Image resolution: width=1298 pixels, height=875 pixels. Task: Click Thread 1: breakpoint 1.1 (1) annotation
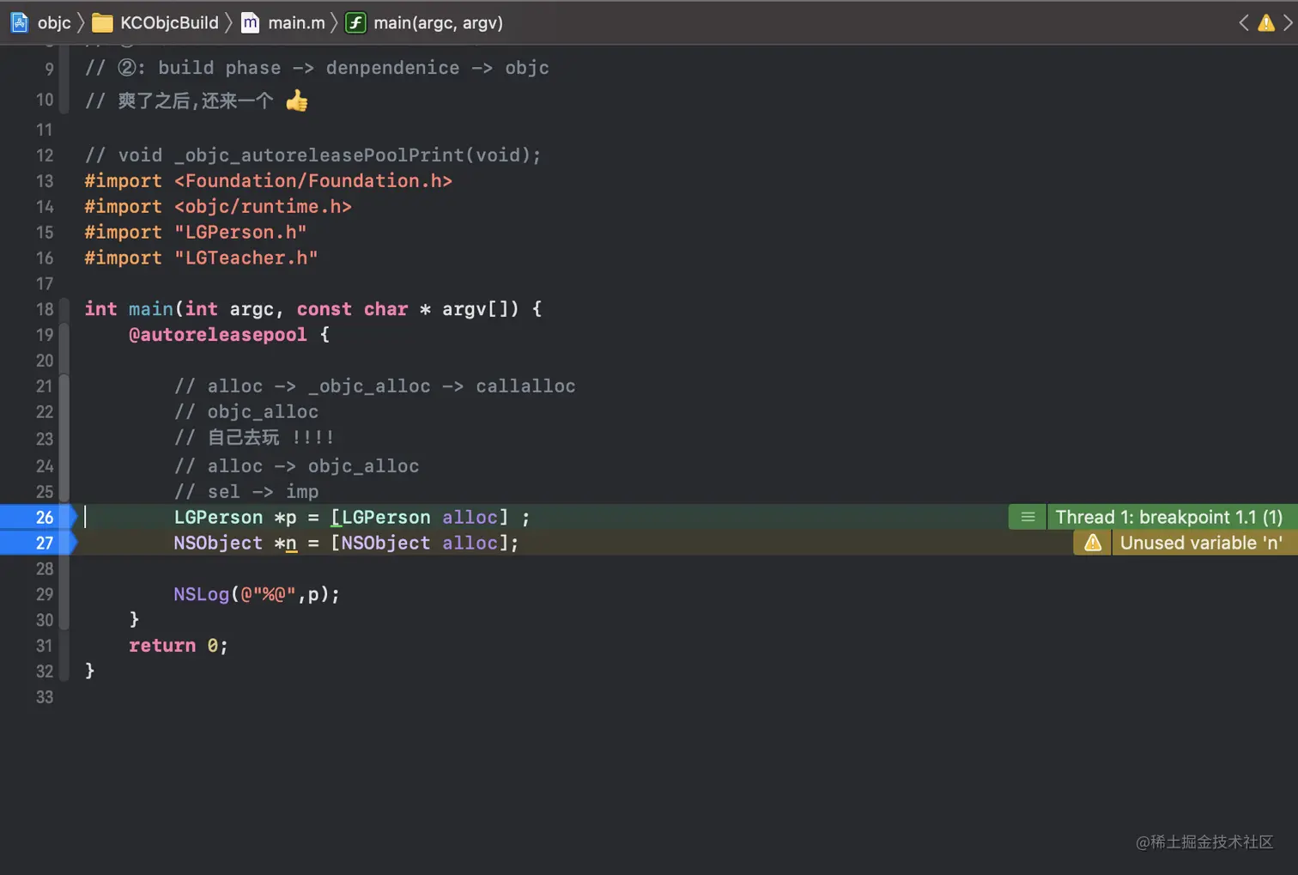(x=1168, y=517)
